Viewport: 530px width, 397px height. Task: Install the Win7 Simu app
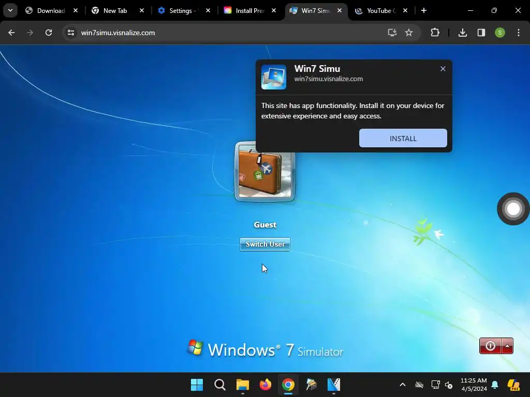403,138
